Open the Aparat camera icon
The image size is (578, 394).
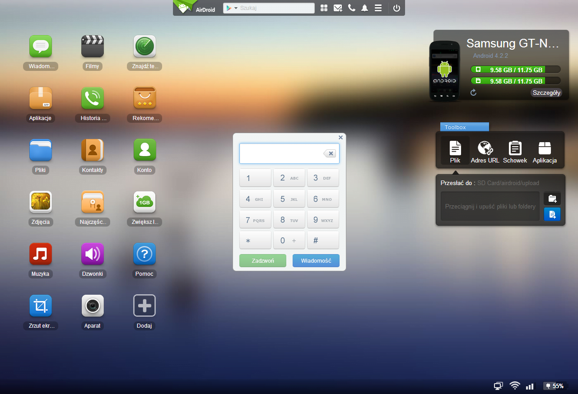coord(93,306)
